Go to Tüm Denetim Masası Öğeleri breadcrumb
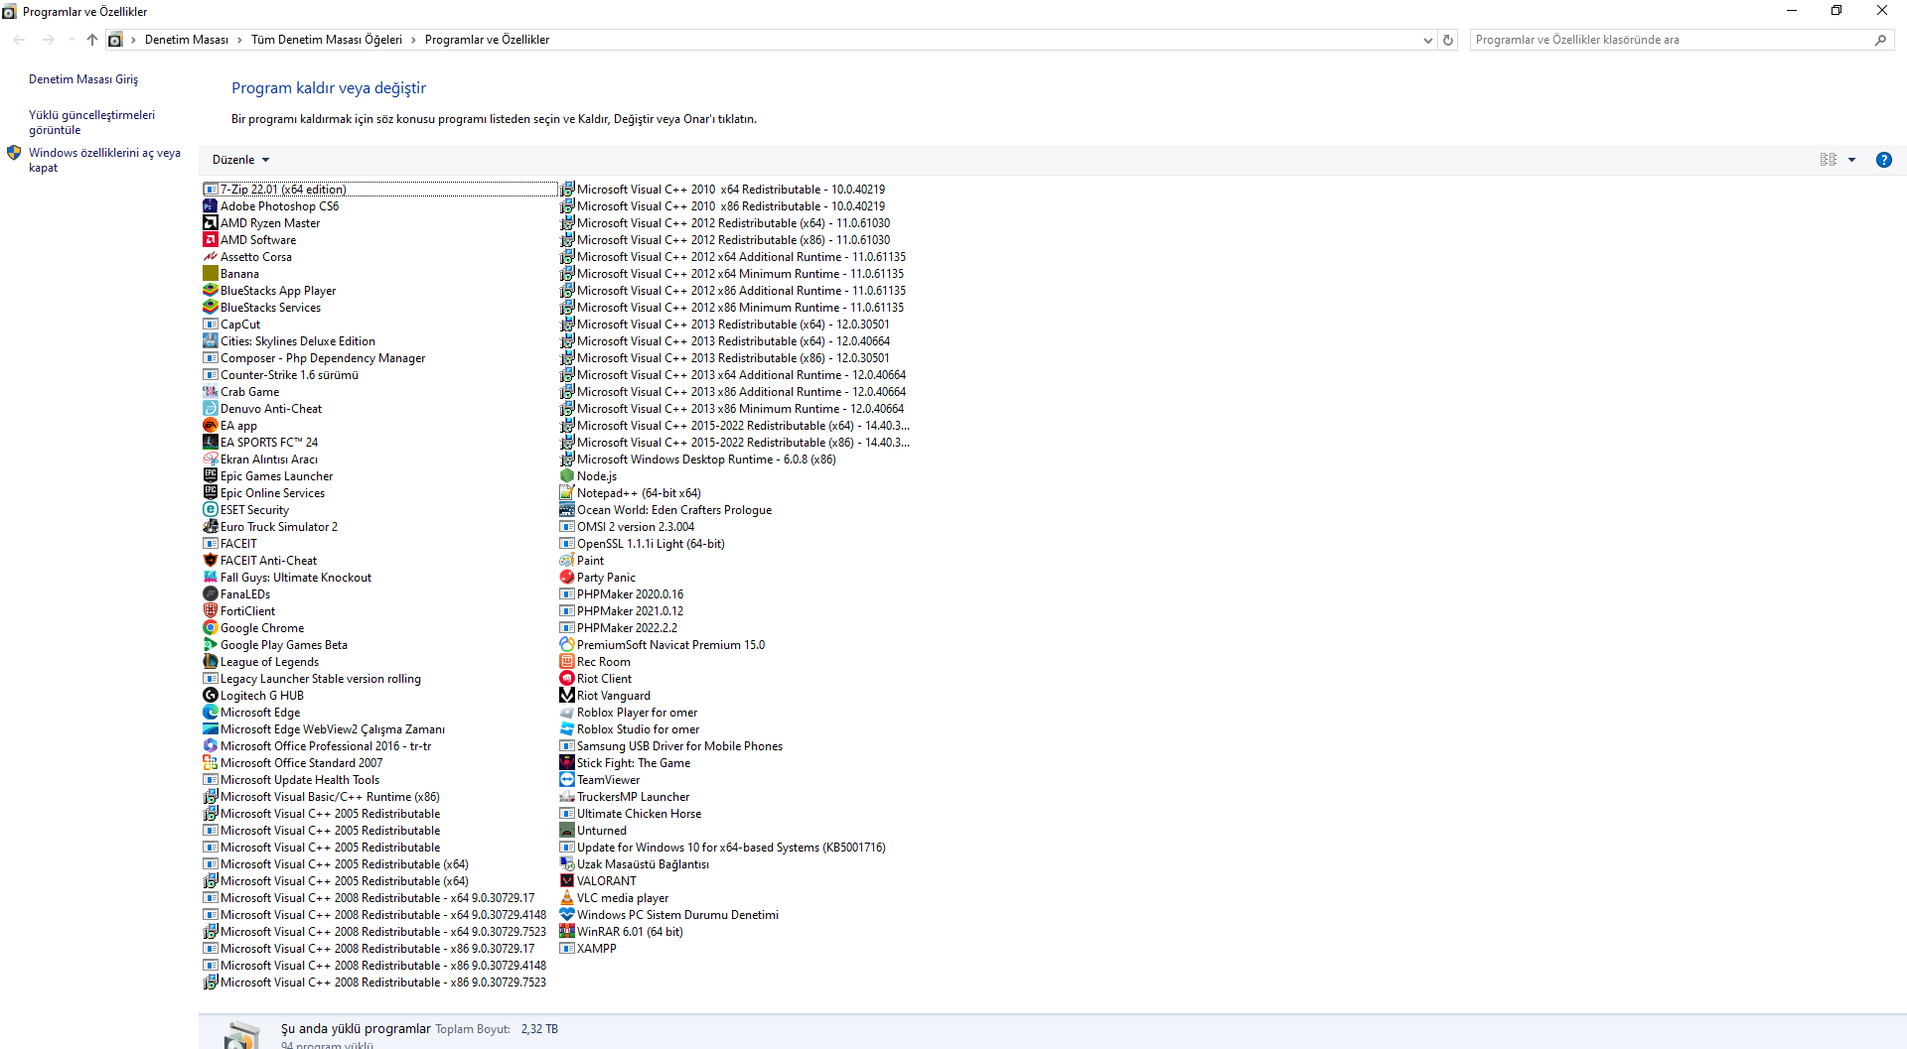The height and width of the screenshot is (1049, 1907). [327, 40]
